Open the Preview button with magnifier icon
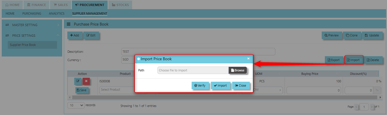This screenshot has height=115, width=387. (x=331, y=35)
